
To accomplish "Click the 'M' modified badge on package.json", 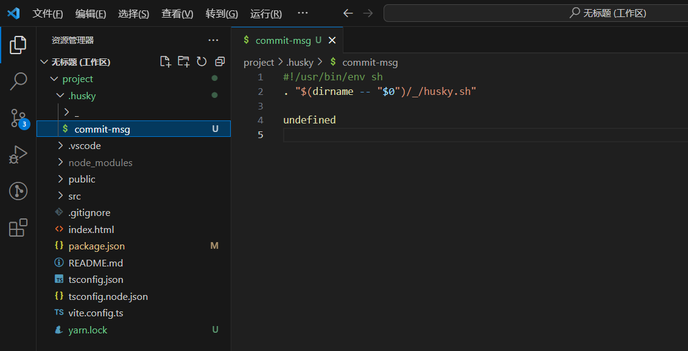I will [x=214, y=246].
